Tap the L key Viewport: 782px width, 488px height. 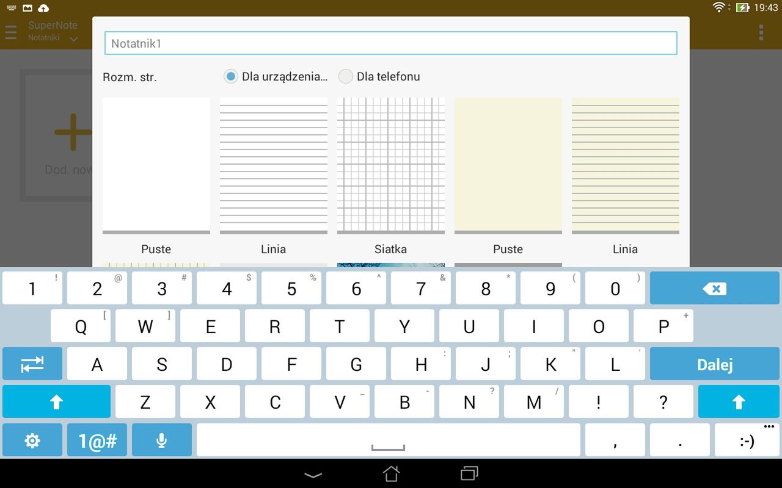[615, 364]
